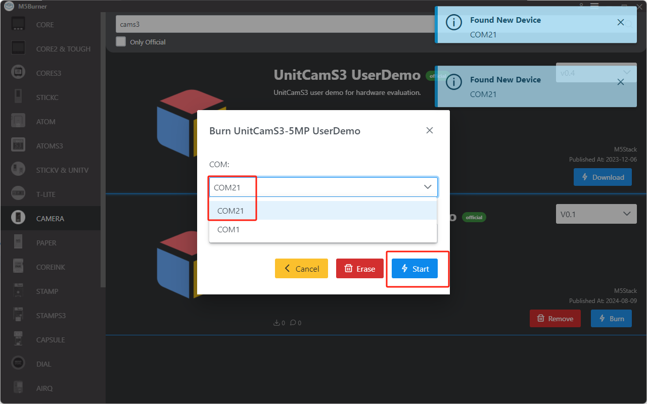
Task: Click the UnitCamS3 UserDemo title text
Action: point(347,75)
